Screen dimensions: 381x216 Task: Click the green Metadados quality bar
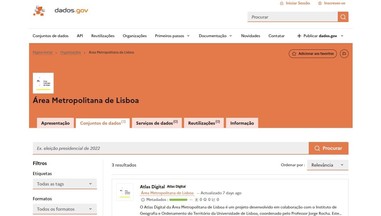pos(178,200)
